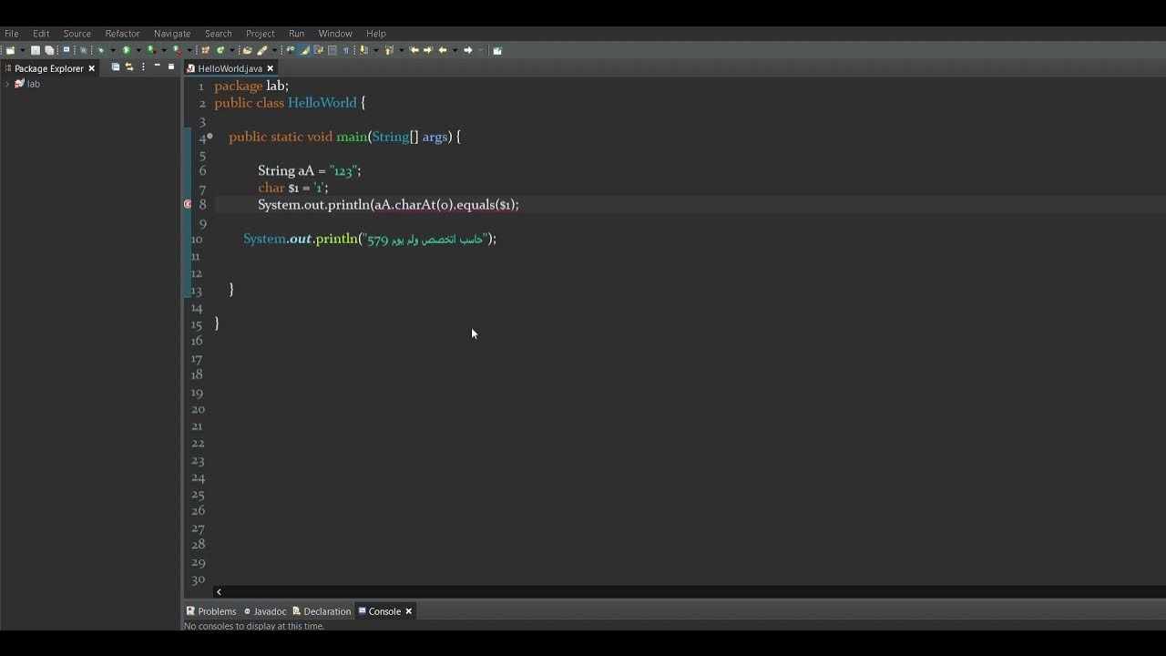Maximize the Package Explorer view

[171, 67]
